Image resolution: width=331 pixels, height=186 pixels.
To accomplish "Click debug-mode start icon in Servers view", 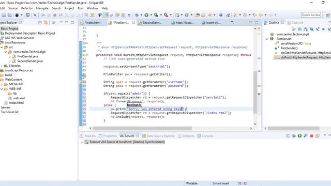I will tap(294, 136).
